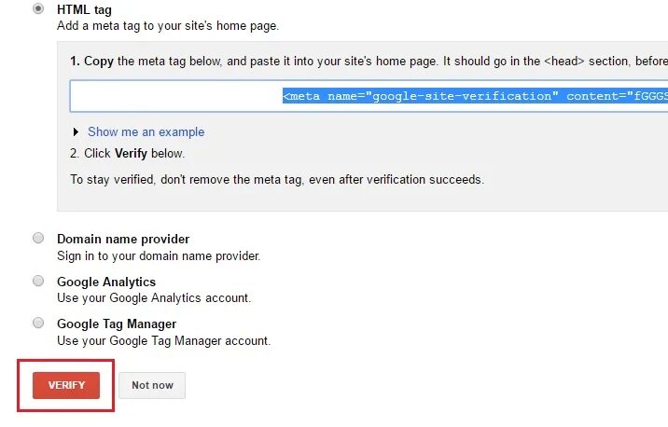
Task: Click the bold Copy word in step 1
Action: coord(99,61)
